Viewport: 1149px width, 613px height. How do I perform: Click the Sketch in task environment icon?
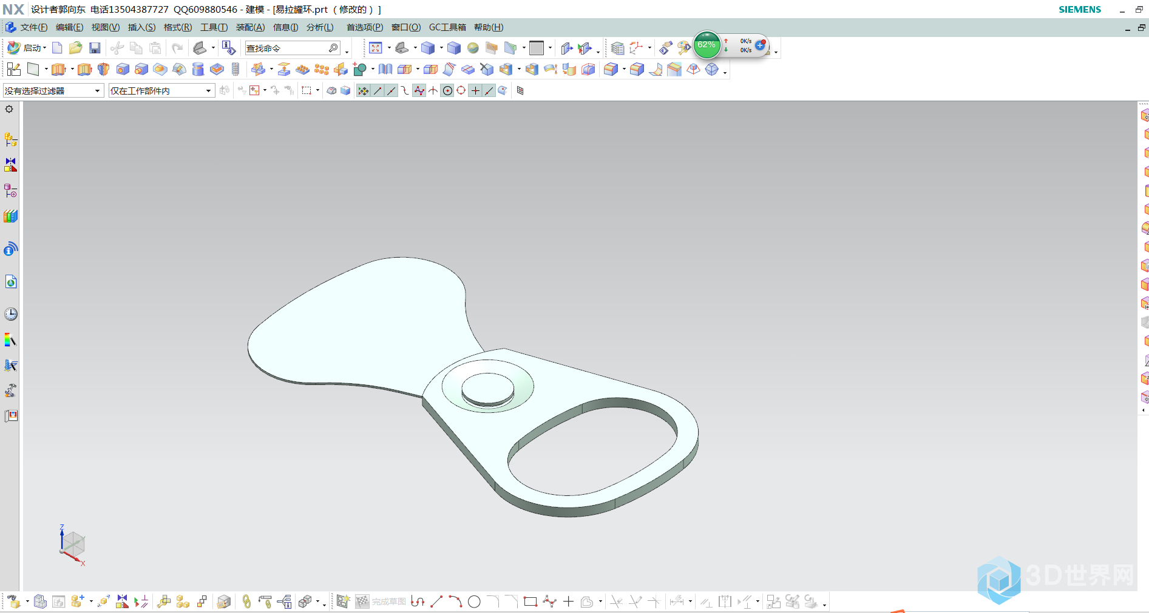14,69
